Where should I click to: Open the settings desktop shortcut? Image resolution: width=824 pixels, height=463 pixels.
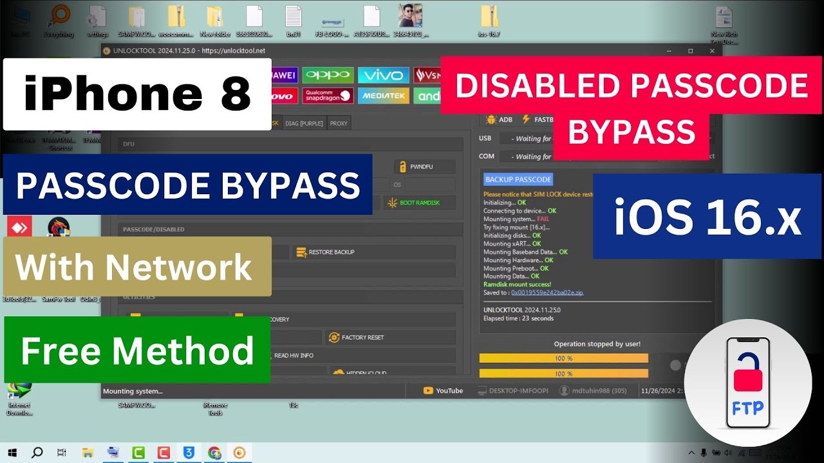click(x=97, y=21)
